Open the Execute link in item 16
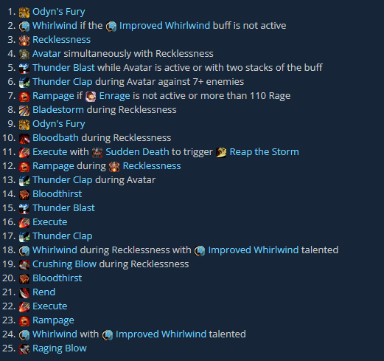 pos(50,222)
